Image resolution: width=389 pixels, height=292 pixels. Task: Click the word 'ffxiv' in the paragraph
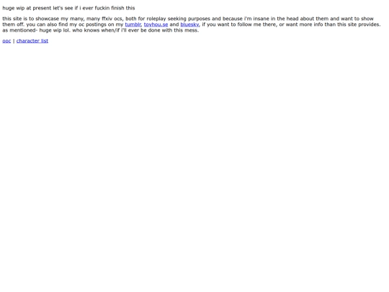click(x=107, y=19)
